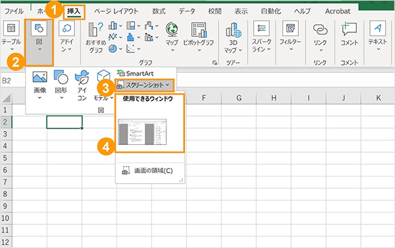Open the 3Dマップ button
The width and height of the screenshot is (395, 248).
(x=233, y=37)
